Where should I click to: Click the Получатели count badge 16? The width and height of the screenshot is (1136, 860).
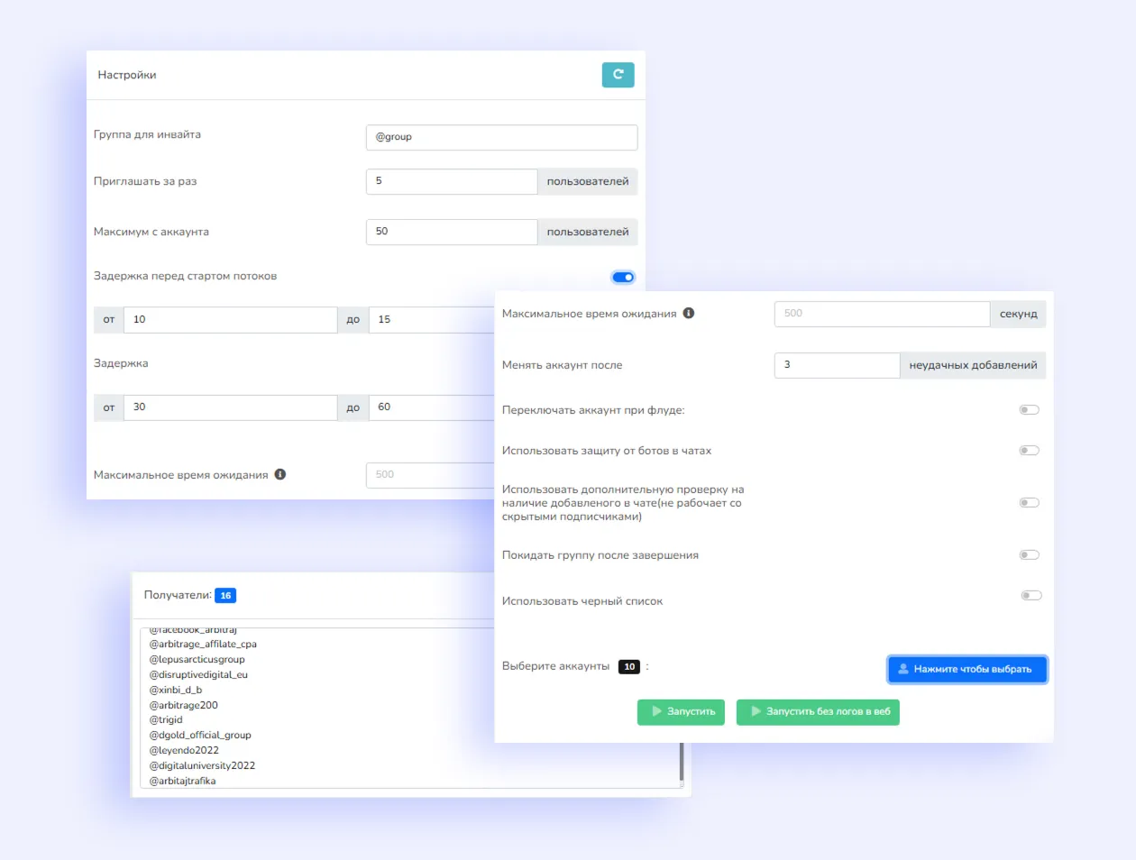225,596
